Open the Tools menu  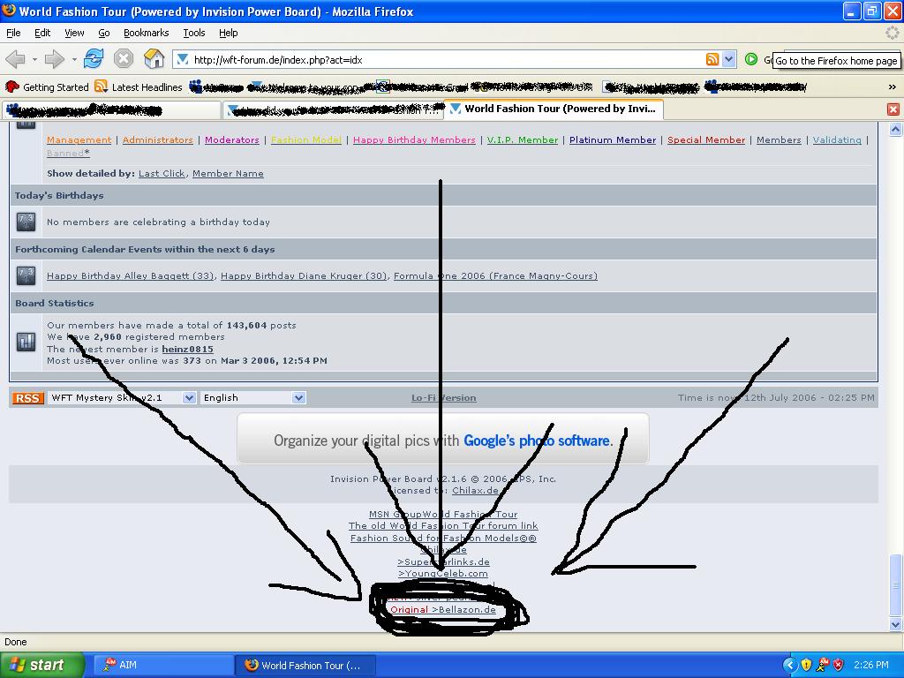193,33
